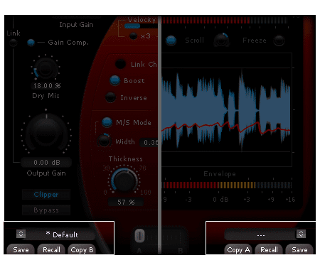Screen dimensions: 320x270
Task: Click the Width knob
Action: coord(104,141)
